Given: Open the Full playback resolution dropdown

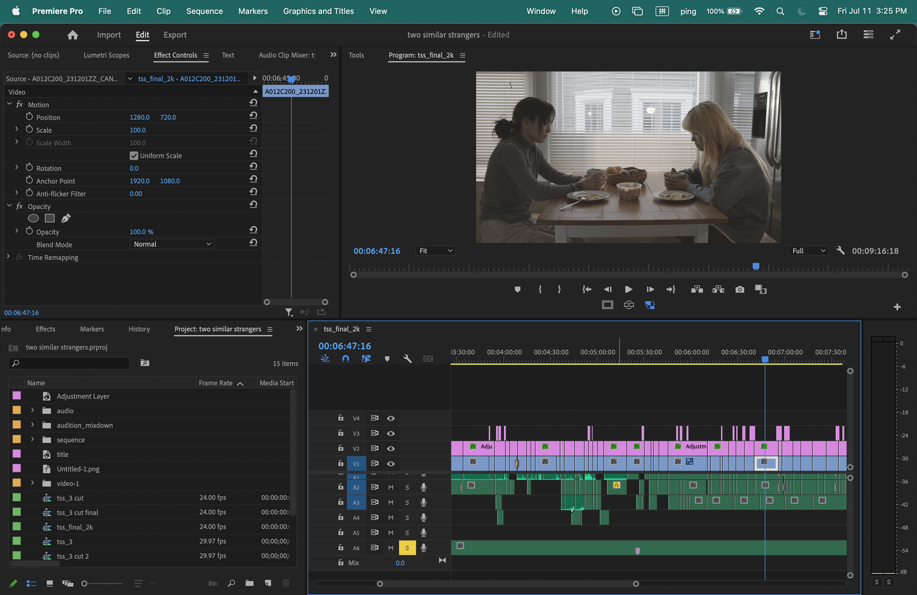Looking at the screenshot, I should [x=808, y=251].
